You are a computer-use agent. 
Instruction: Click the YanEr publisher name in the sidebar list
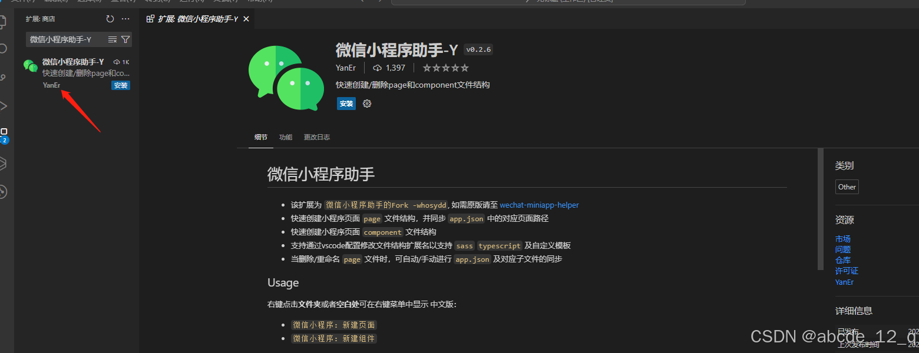(x=51, y=85)
